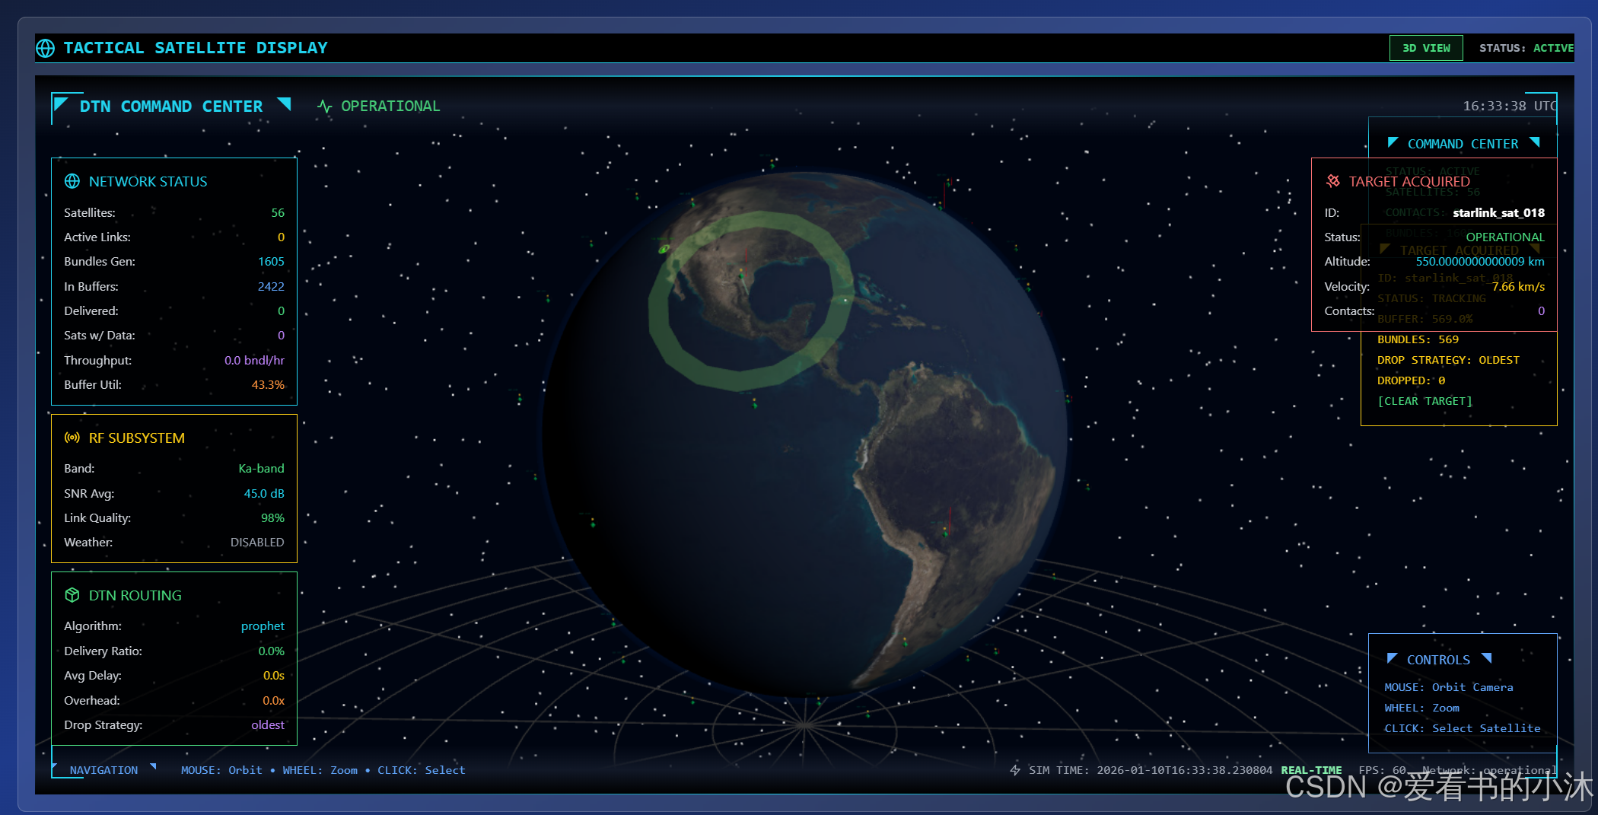1598x815 pixels.
Task: Click the 16:33:38 UTC clock
Action: [x=1510, y=106]
